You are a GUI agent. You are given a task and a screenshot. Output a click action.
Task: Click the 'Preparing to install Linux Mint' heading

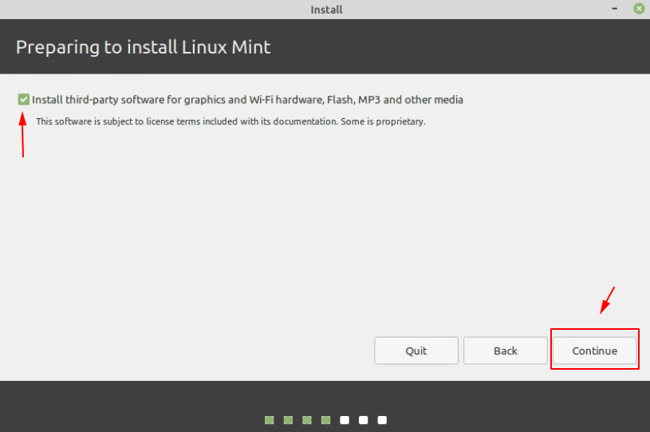143,47
